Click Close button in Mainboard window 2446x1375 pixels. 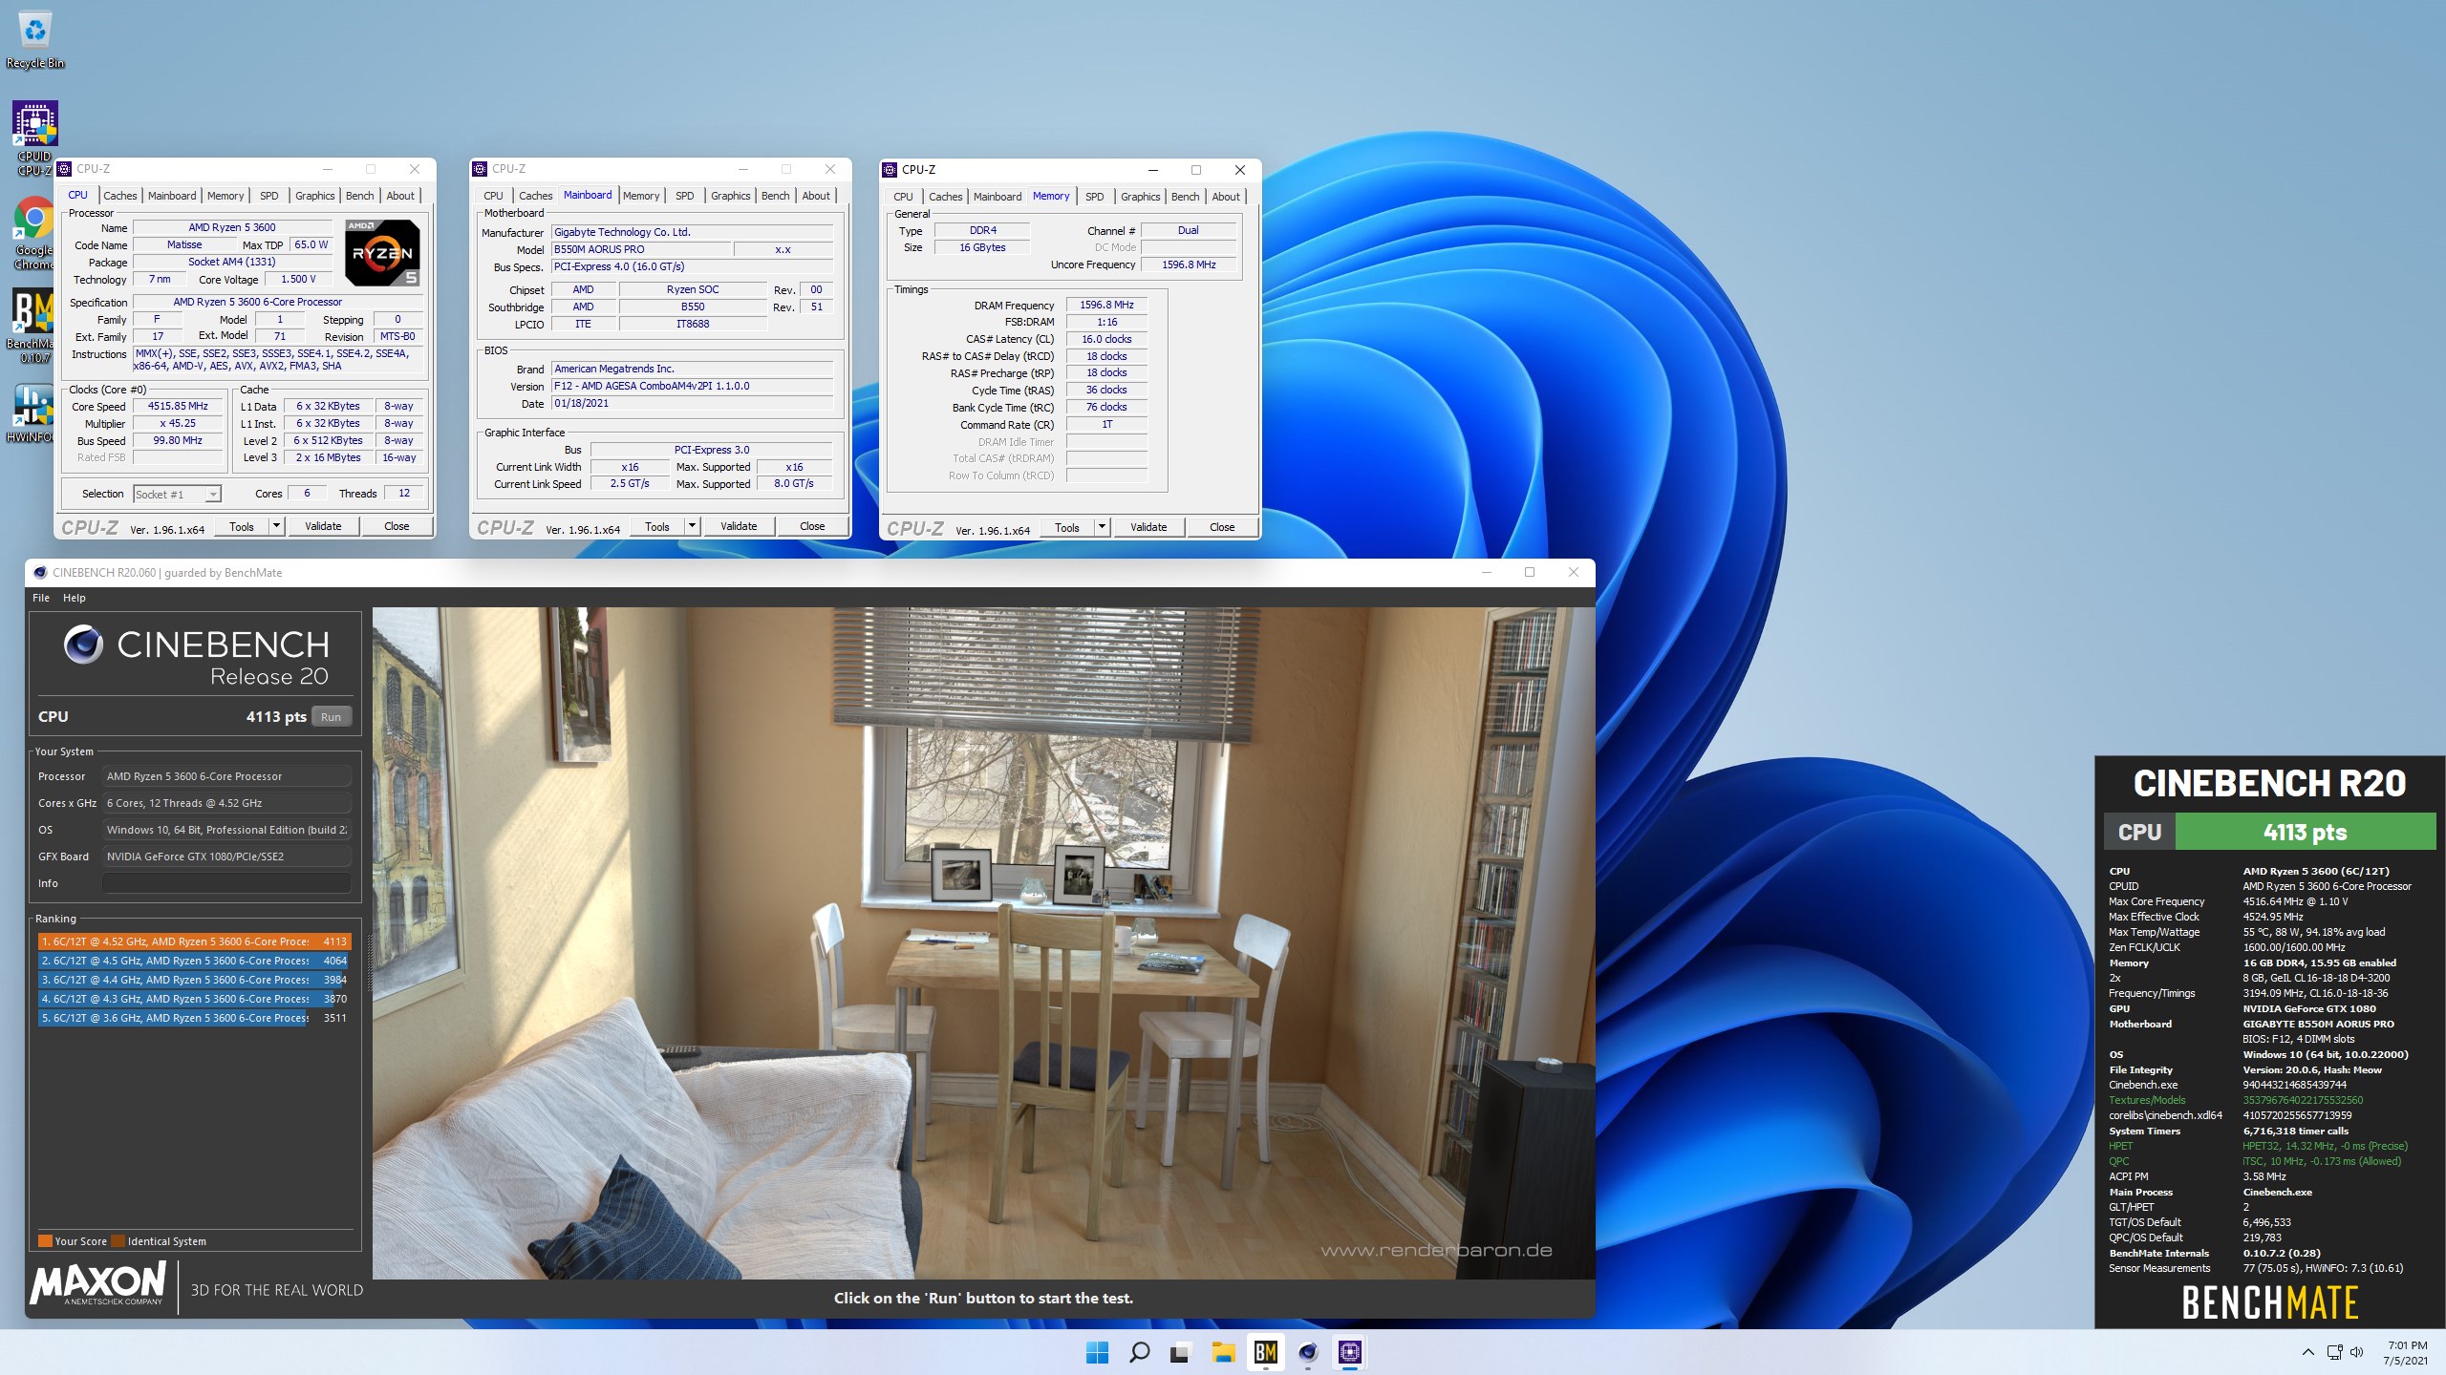(x=812, y=526)
